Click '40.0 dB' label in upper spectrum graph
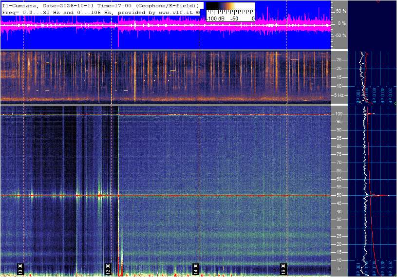397x277 pixels. click(x=382, y=95)
